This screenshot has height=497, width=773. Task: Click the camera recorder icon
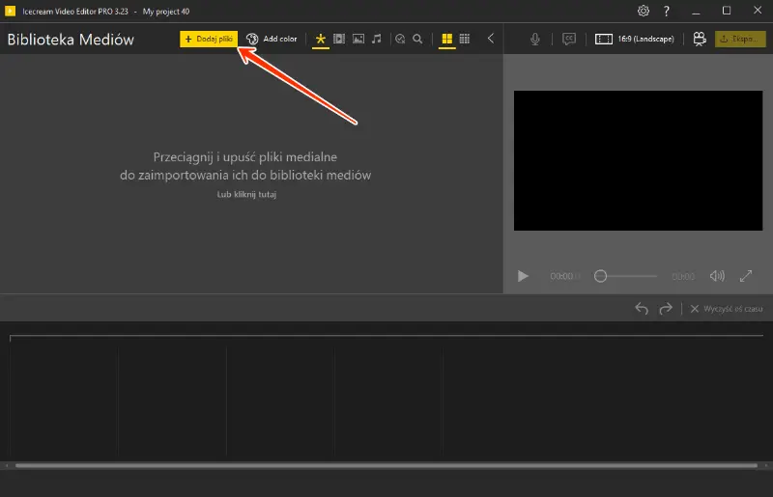699,39
